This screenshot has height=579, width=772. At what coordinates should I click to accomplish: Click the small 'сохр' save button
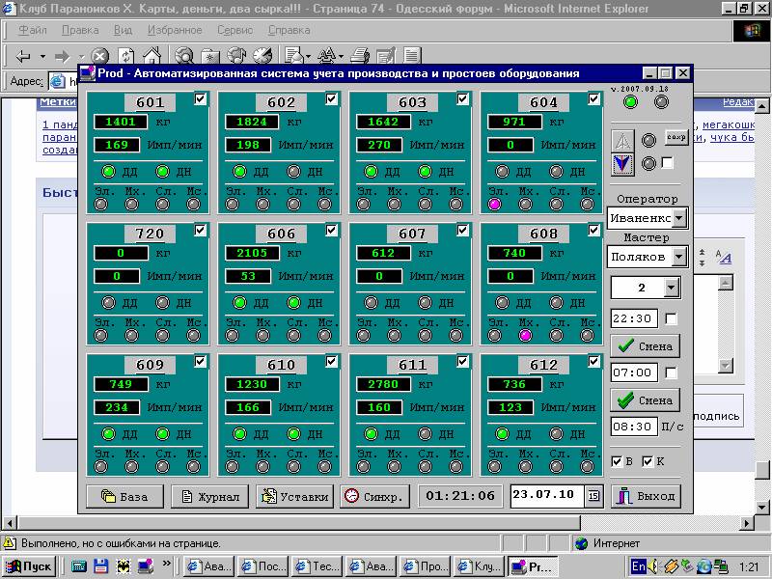point(676,137)
